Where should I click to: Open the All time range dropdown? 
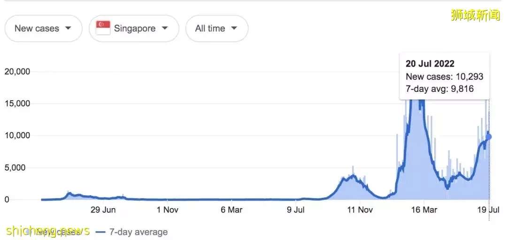click(x=216, y=29)
